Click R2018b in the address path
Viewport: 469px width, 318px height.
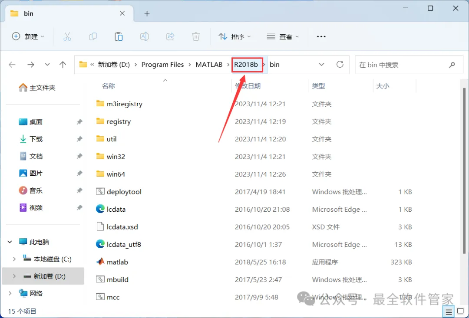246,65
